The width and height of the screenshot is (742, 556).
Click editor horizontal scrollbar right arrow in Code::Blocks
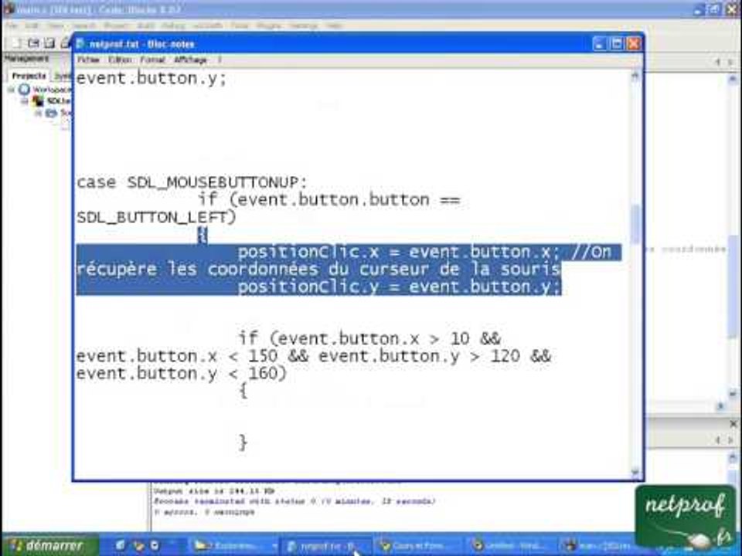[720, 405]
